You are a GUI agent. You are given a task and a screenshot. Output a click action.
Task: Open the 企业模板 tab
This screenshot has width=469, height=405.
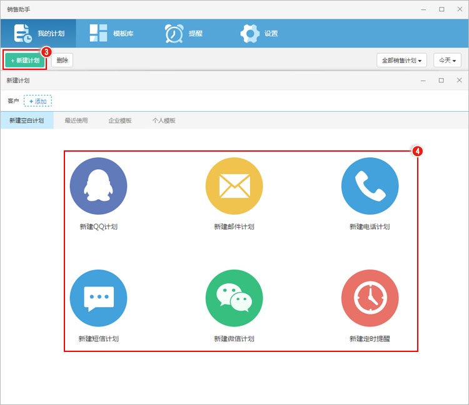pyautogui.click(x=120, y=120)
